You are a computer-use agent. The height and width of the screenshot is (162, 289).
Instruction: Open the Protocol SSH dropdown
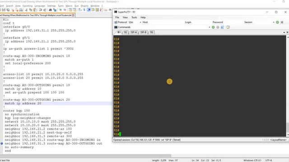tap(140, 22)
